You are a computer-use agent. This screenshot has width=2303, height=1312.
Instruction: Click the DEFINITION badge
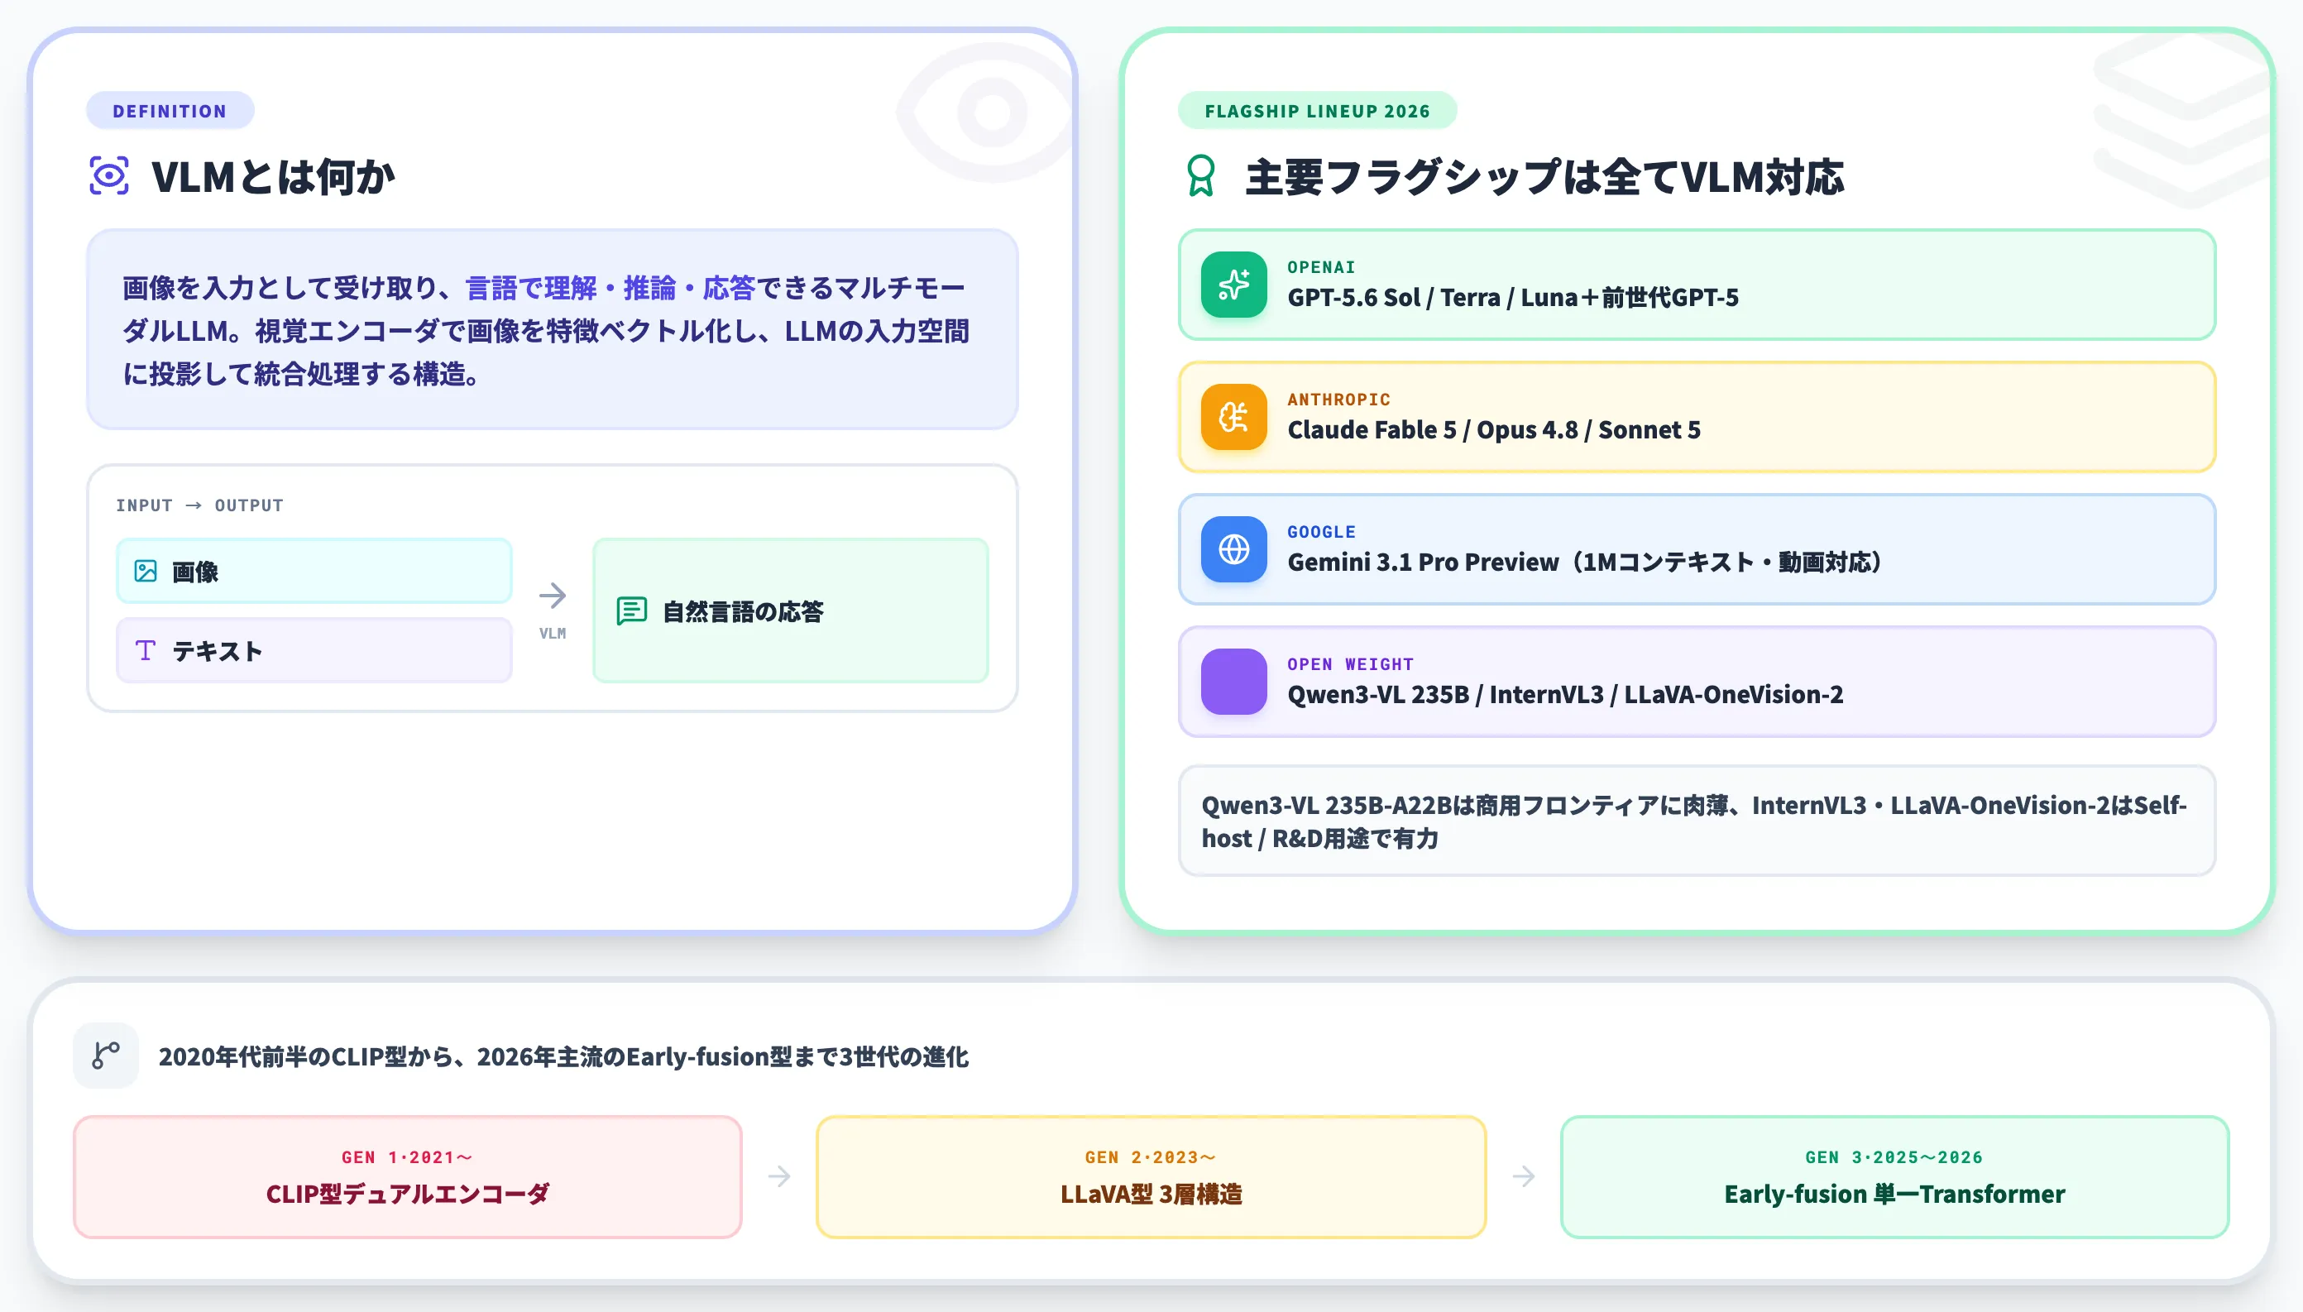170,111
